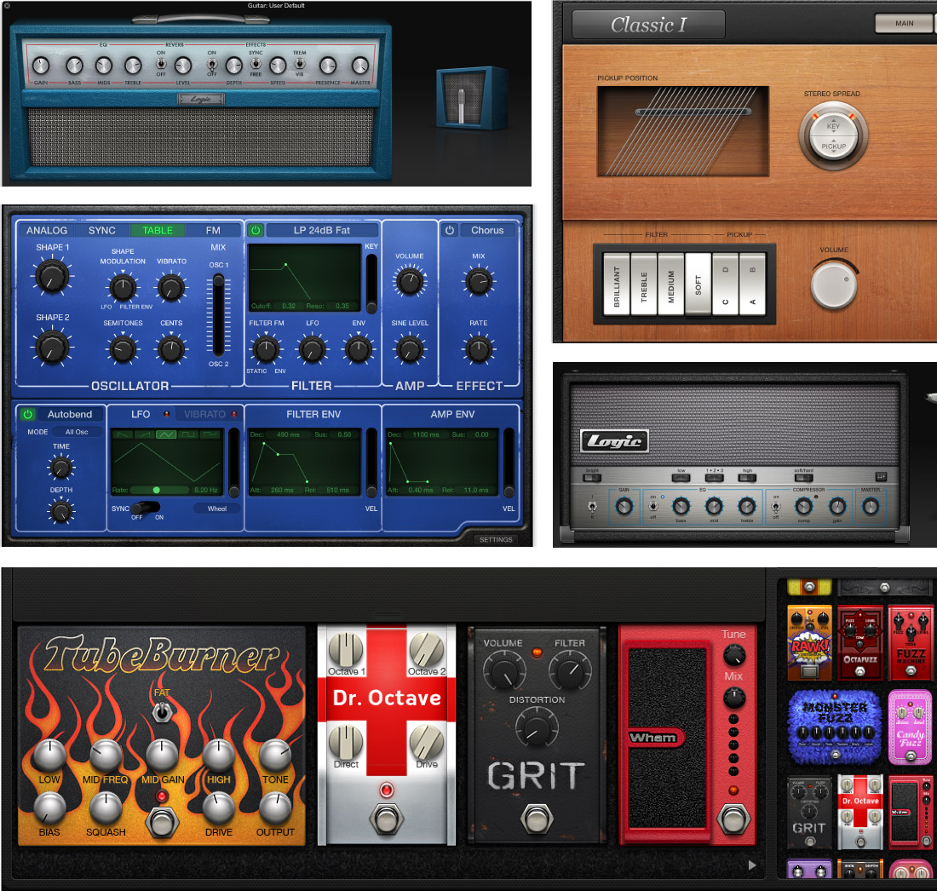Stomp the large Grit pedal footswitch

point(537,818)
